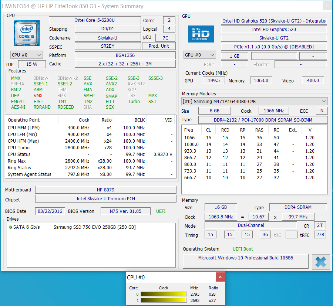The width and height of the screenshot is (333, 306).
Task: Click the DDR4-2132 / PC4-17000 Type field
Action: pos(263,120)
